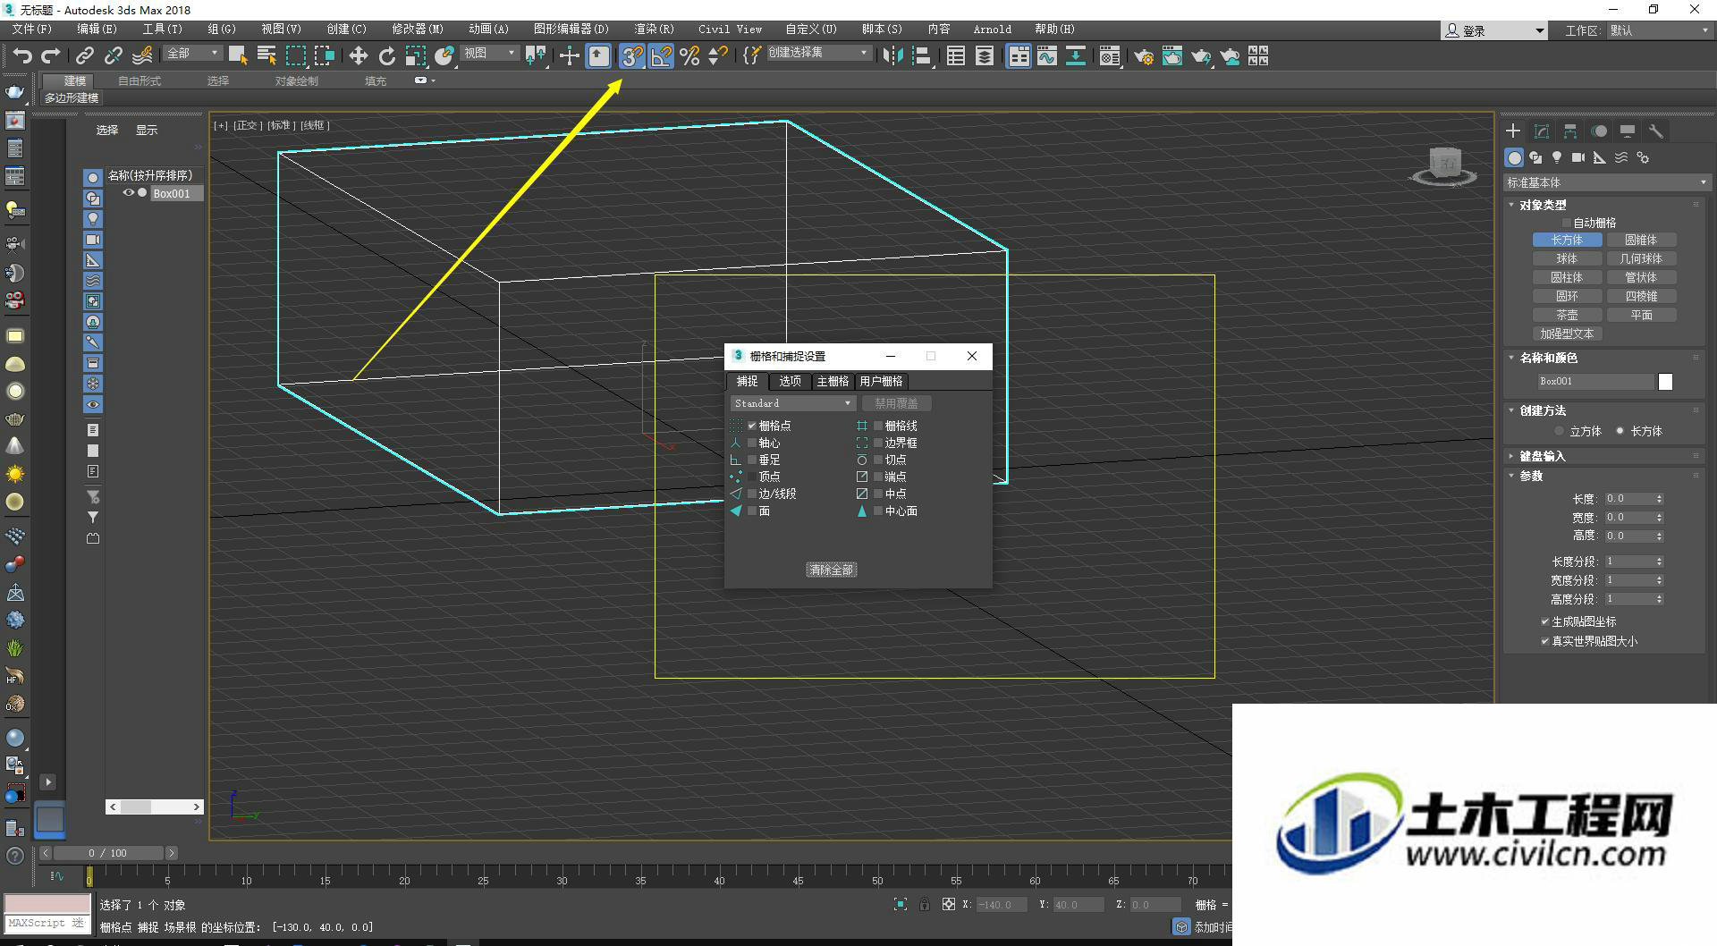
Task: Increase the 高度分段 spinner value
Action: click(1659, 596)
